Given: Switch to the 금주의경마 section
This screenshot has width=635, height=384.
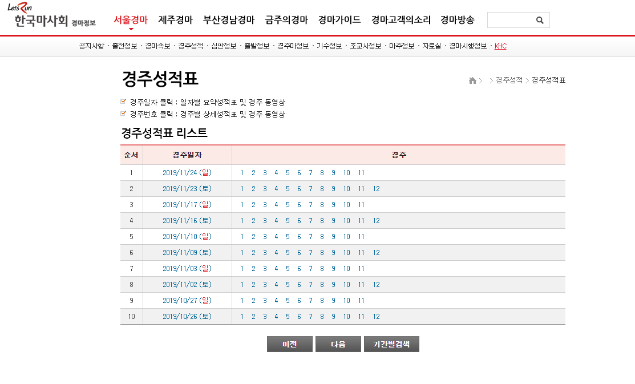Looking at the screenshot, I should click(x=286, y=19).
